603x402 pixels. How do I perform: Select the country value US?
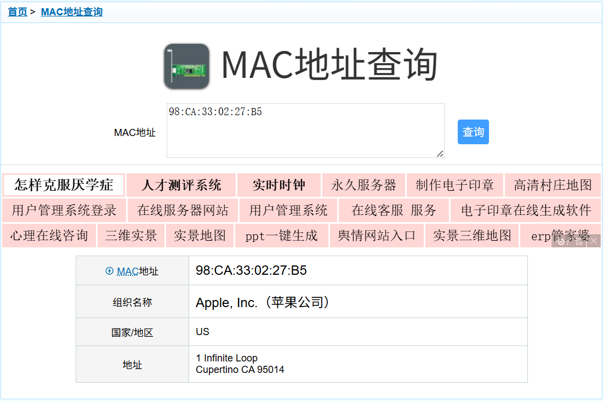click(202, 332)
